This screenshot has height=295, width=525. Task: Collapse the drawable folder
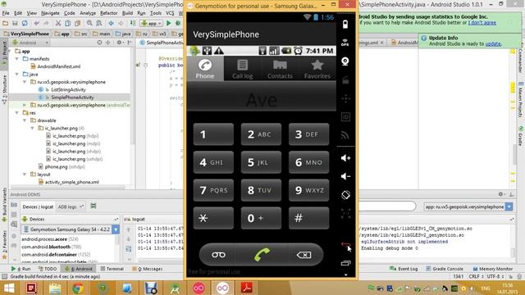(25, 120)
